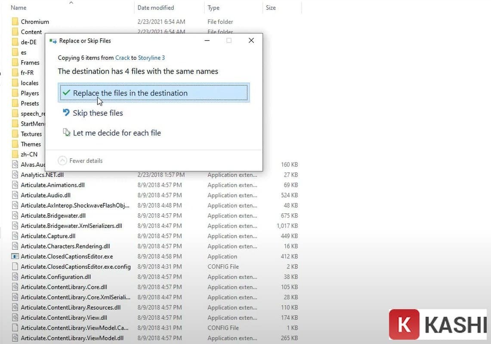Sort by Date modified column header
This screenshot has height=344, width=491.
point(156,7)
